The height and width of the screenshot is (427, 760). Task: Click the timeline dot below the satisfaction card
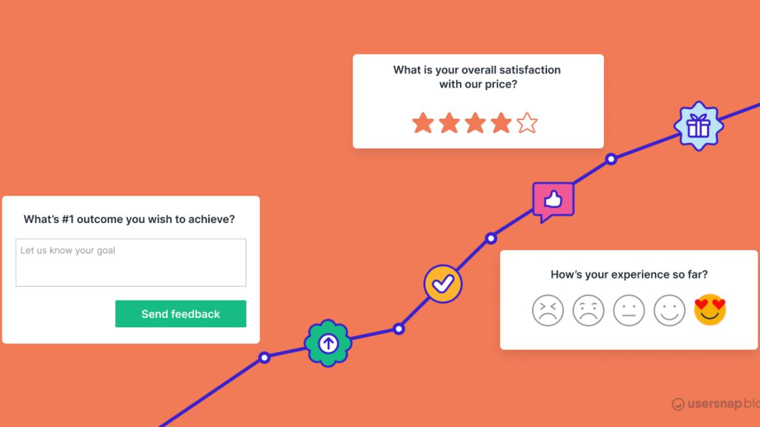pyautogui.click(x=611, y=159)
